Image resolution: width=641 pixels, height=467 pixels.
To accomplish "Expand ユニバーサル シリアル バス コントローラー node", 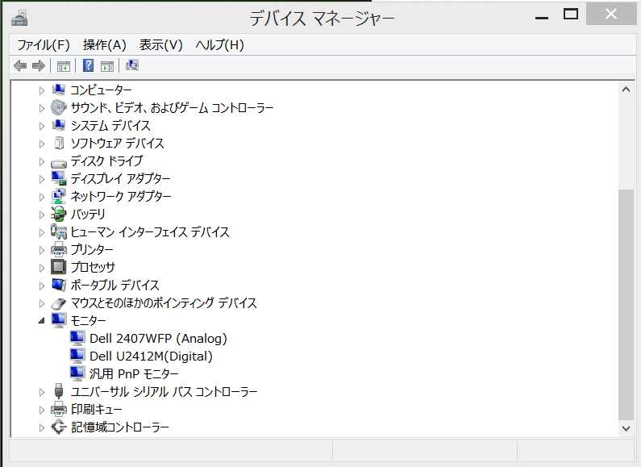I will point(42,392).
